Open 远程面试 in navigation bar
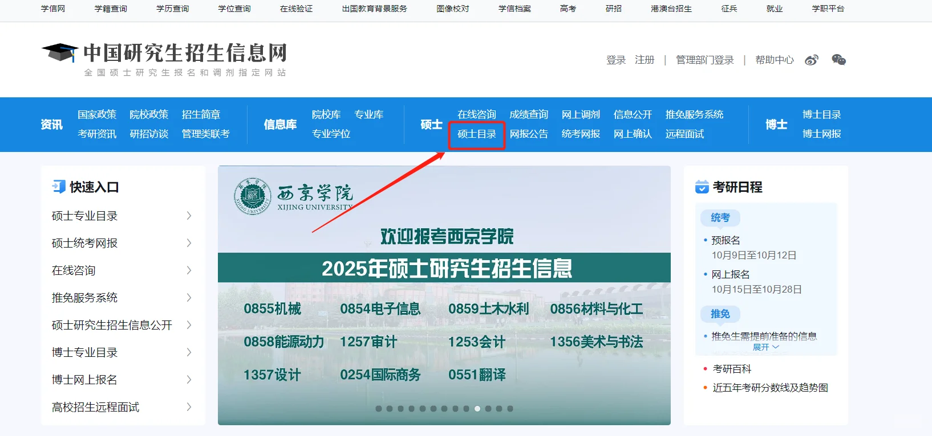Image resolution: width=932 pixels, height=436 pixels. click(684, 134)
